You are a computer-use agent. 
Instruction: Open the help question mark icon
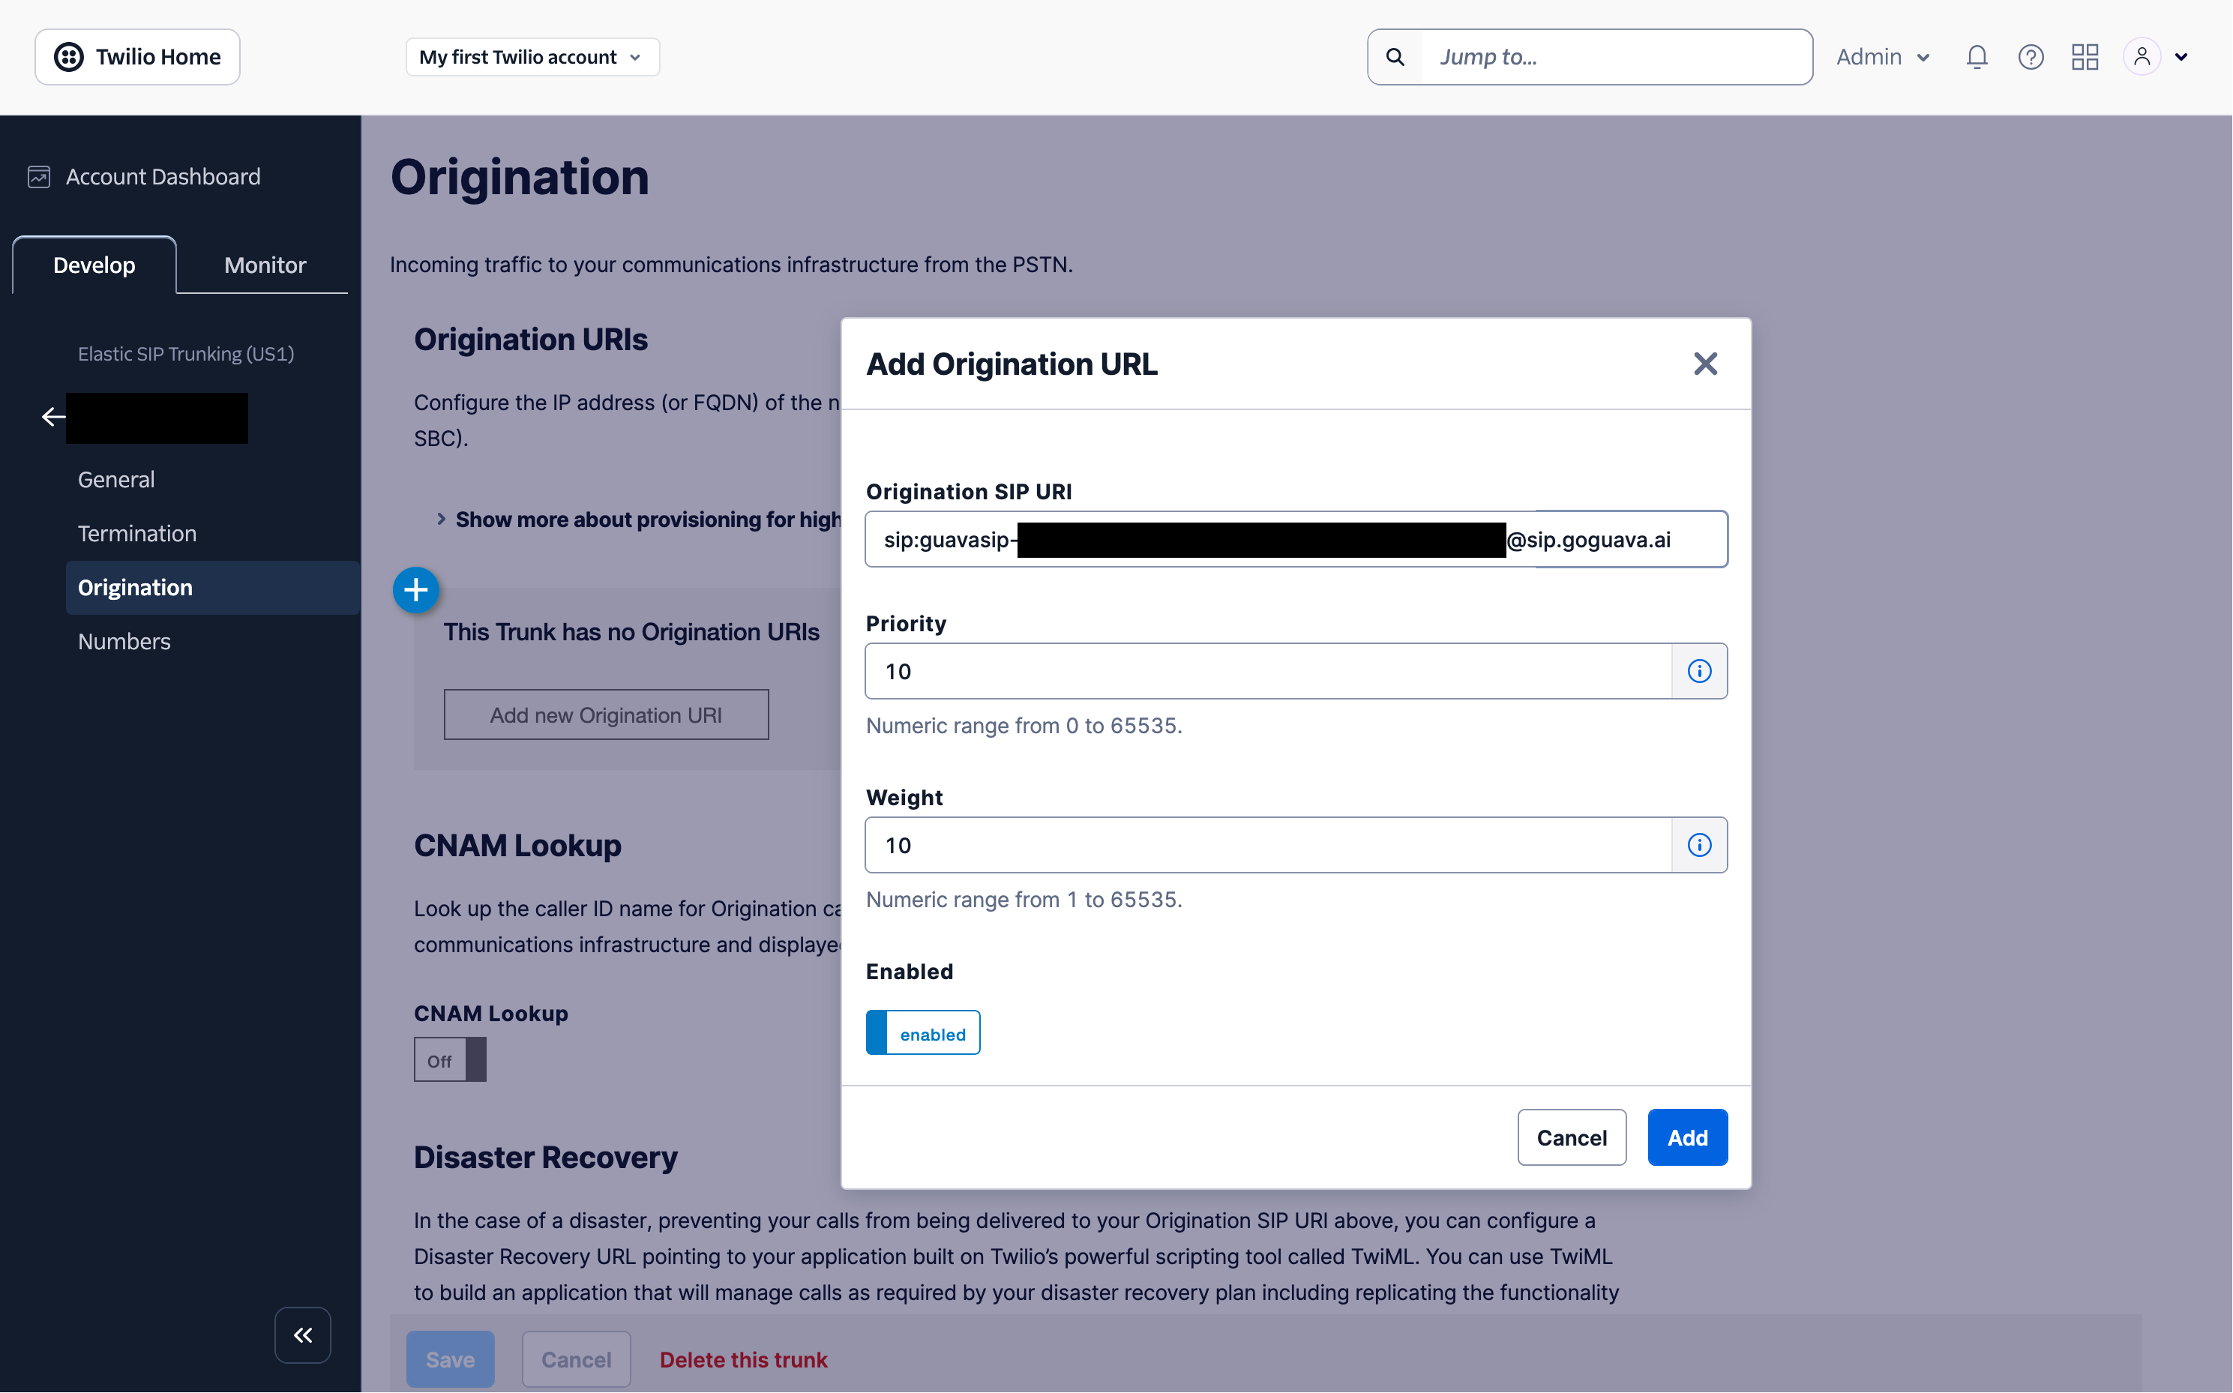click(2031, 57)
